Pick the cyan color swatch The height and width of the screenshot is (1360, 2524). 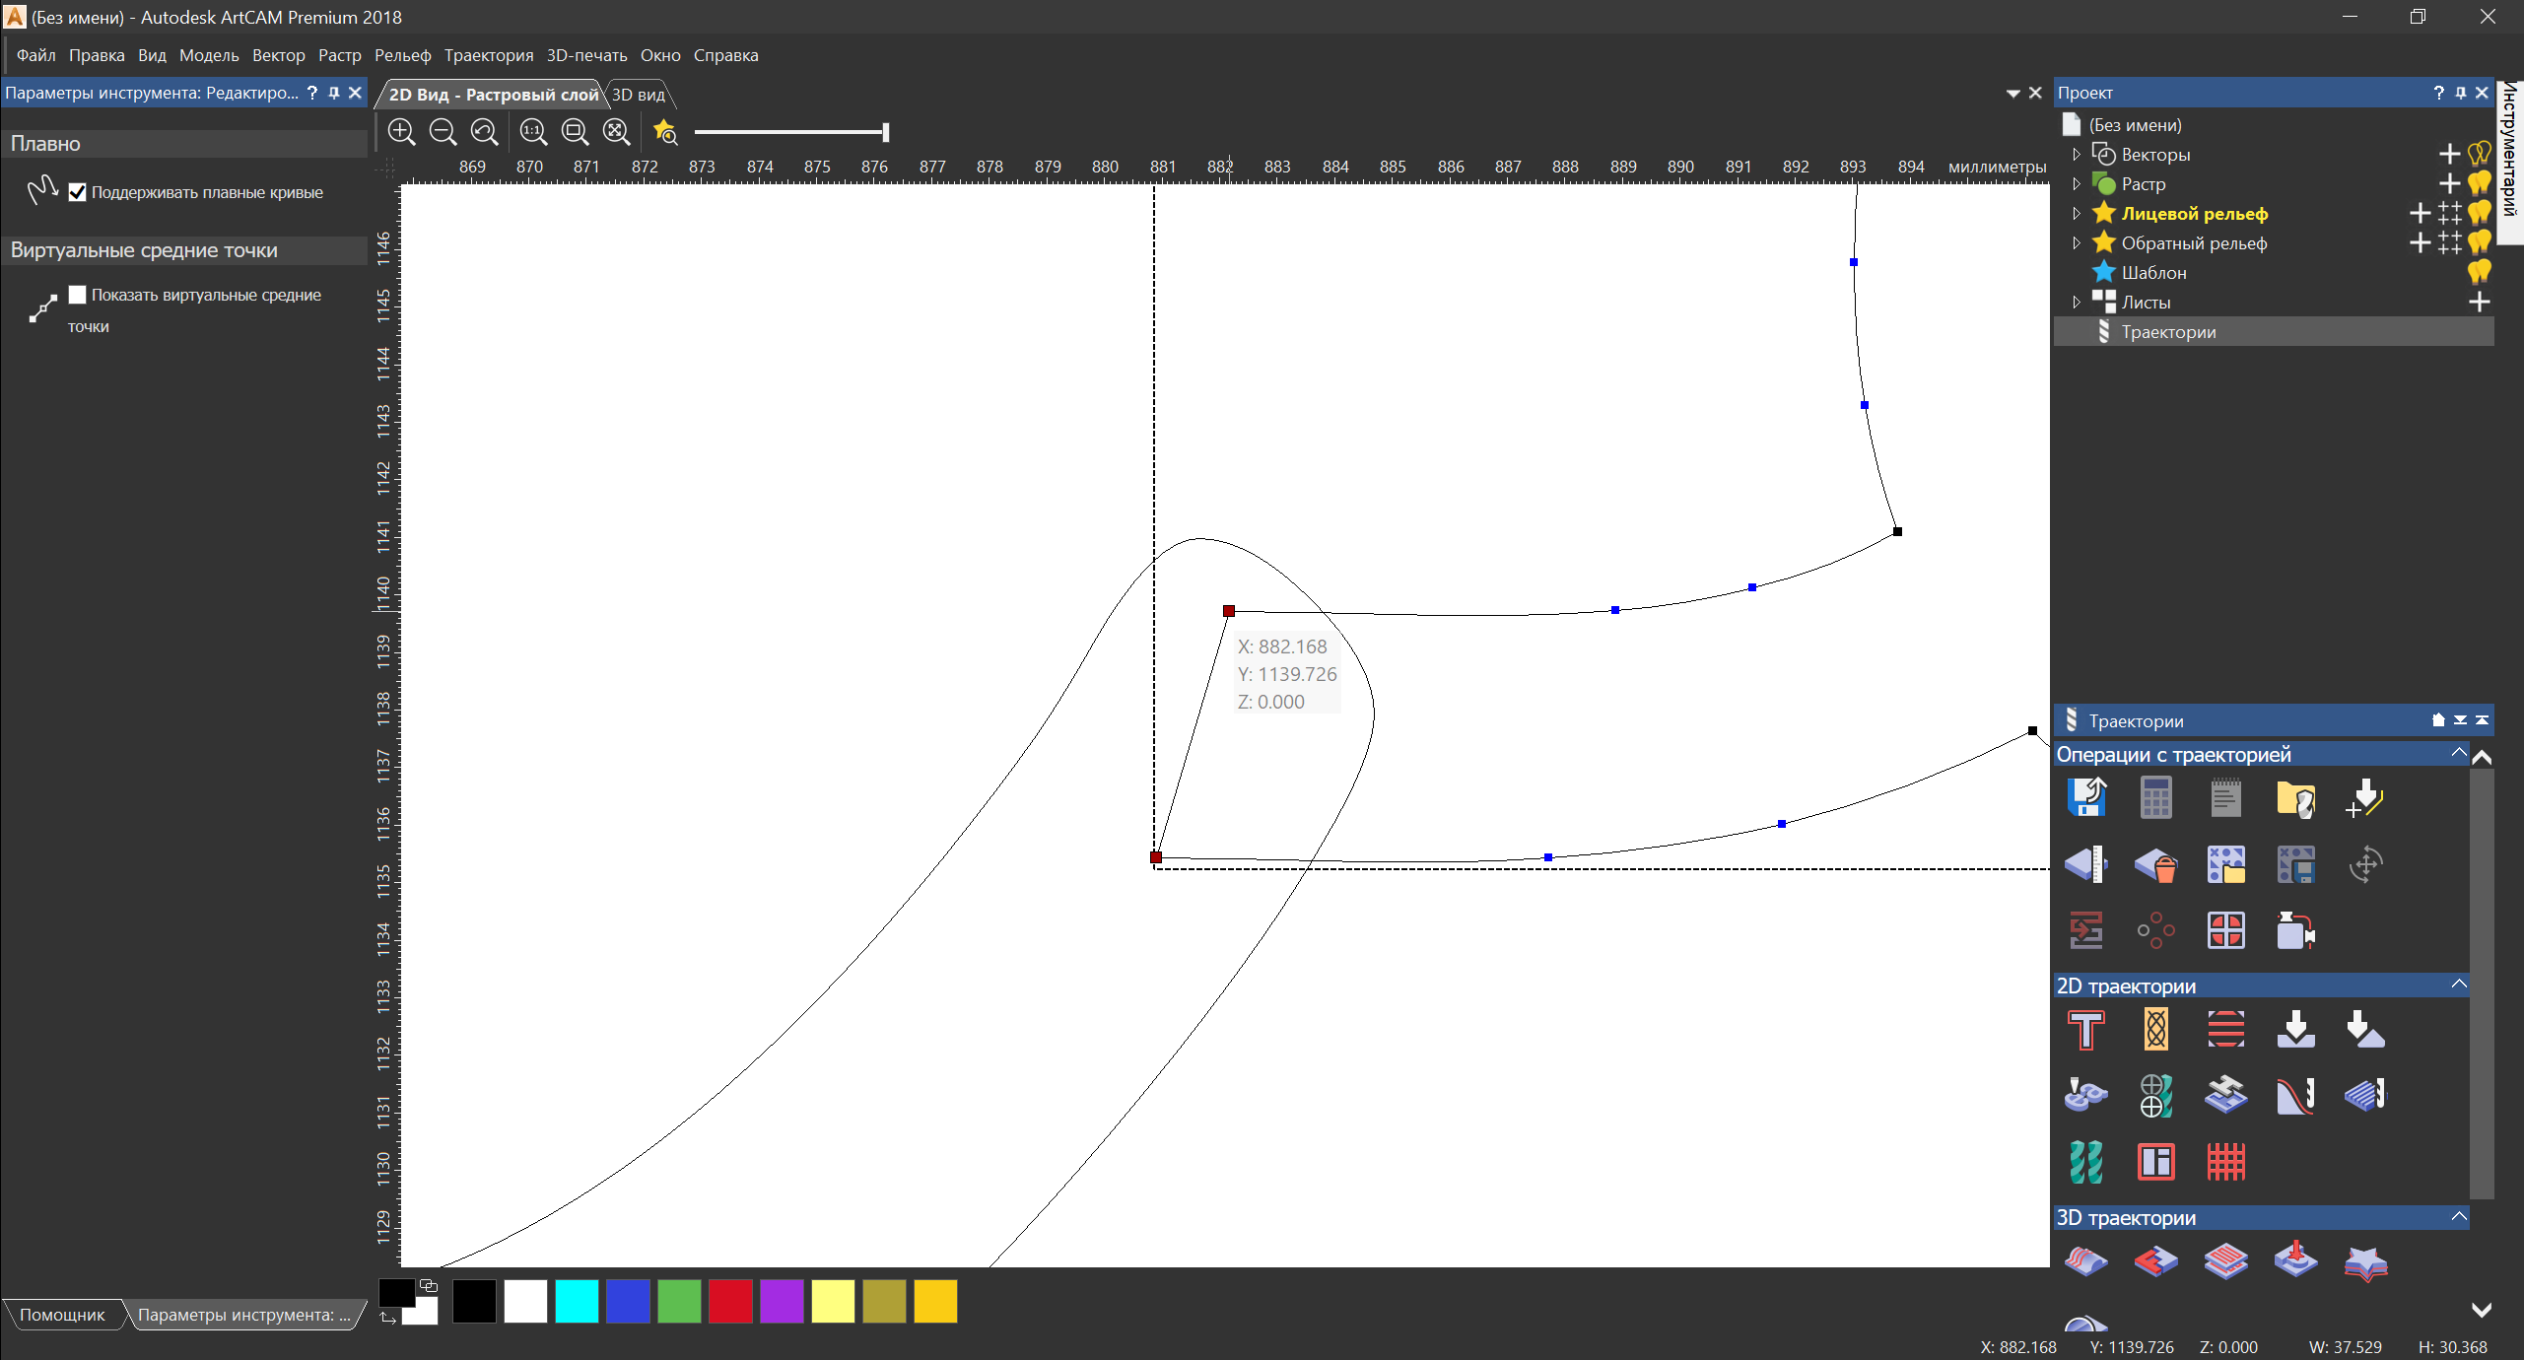click(x=577, y=1301)
